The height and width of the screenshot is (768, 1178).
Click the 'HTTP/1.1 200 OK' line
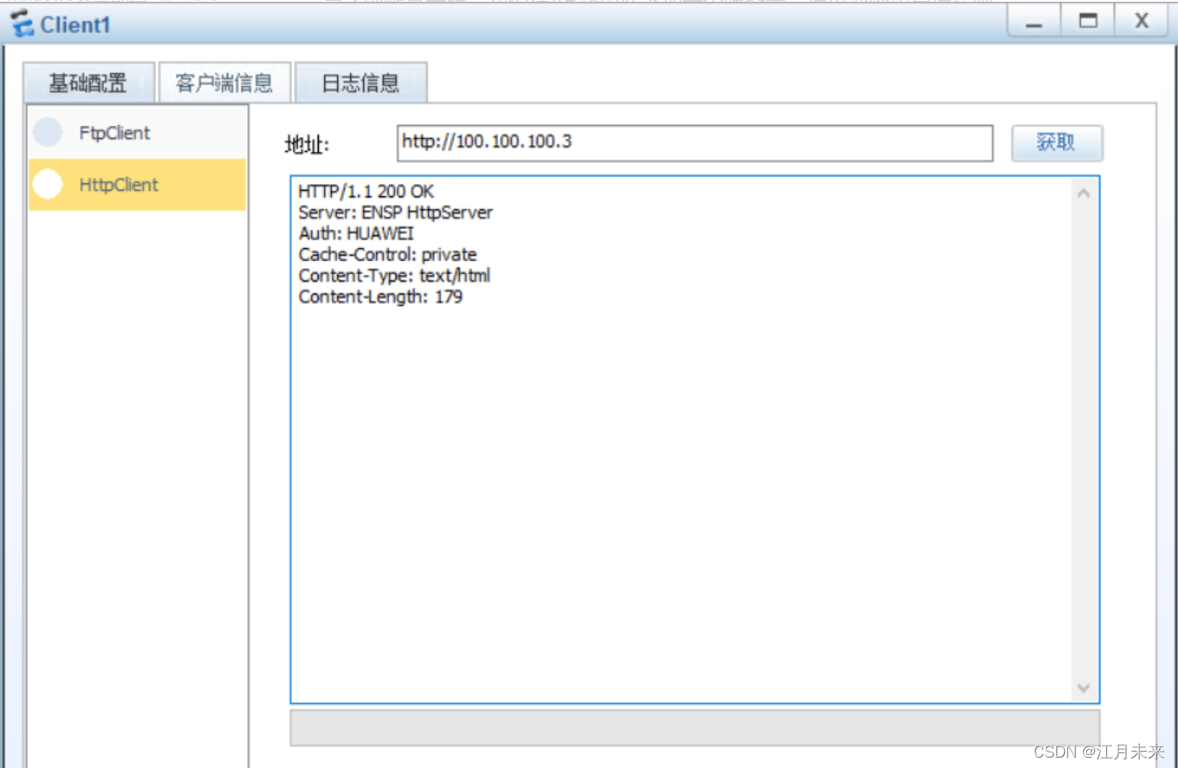[366, 191]
